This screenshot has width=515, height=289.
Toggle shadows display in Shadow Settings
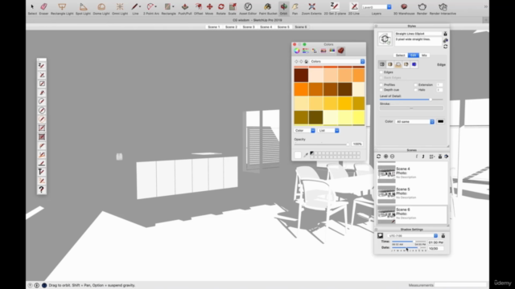[x=380, y=235]
